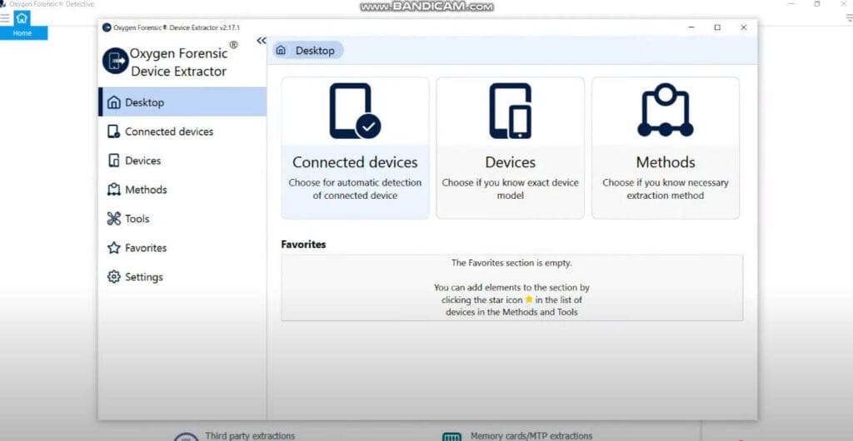Click the Device Extractor title bar icon
This screenshot has height=441, width=853.
point(107,27)
